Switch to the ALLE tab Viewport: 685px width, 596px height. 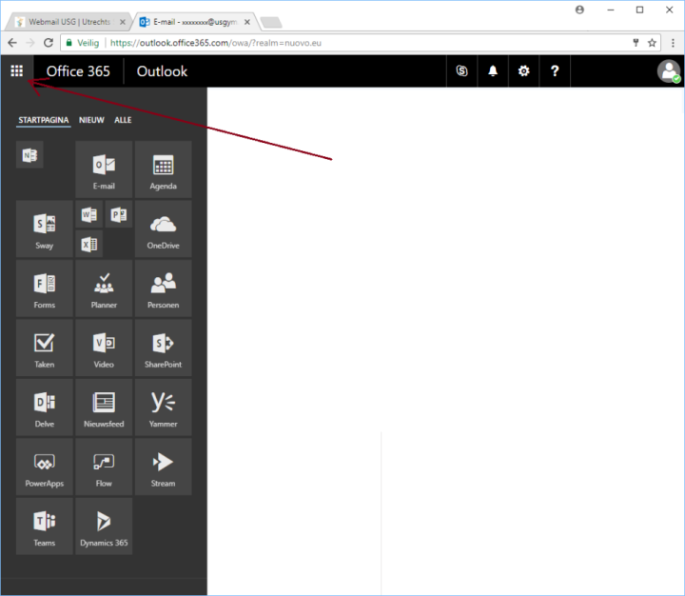[x=123, y=120]
